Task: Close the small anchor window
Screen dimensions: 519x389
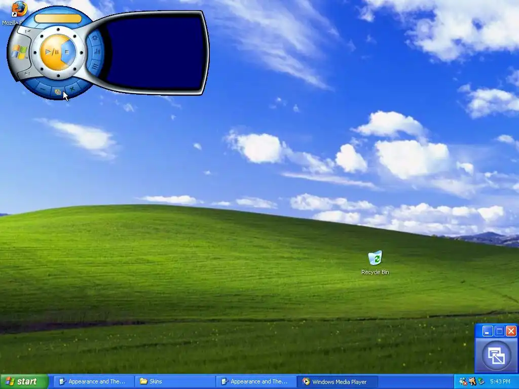Action: [511, 331]
